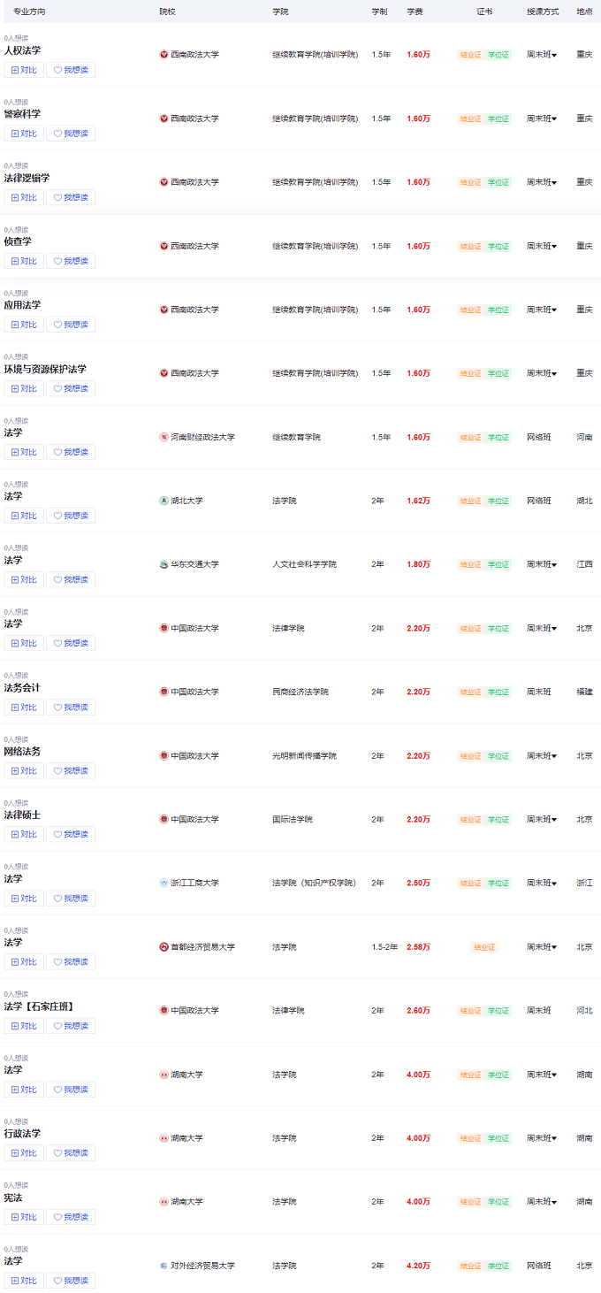Click 网络班 in 湖北大学 row
601x1293 pixels.
point(539,501)
